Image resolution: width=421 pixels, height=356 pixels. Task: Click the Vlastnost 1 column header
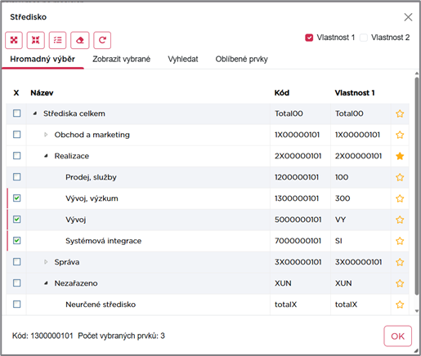[x=355, y=93]
